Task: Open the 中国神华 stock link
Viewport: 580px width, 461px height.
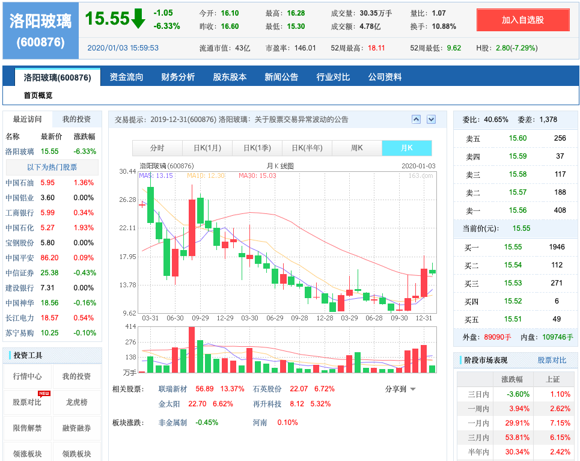Action: (x=20, y=303)
